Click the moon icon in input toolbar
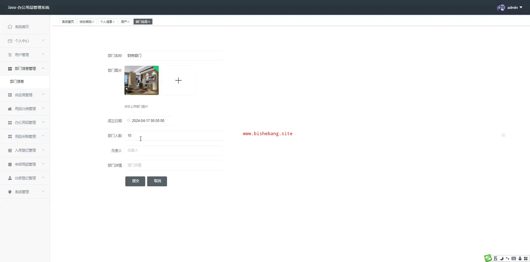The image size is (530, 262). 502,258
